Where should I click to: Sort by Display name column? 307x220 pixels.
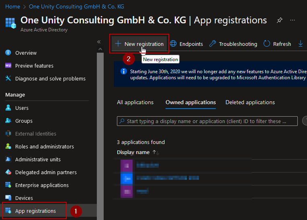pos(133,152)
